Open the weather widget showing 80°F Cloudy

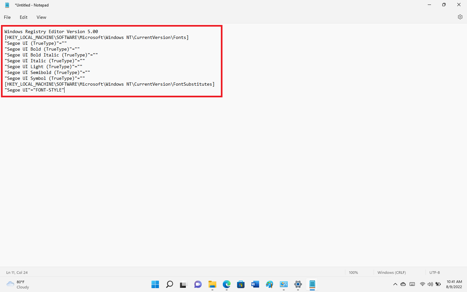[18, 285]
